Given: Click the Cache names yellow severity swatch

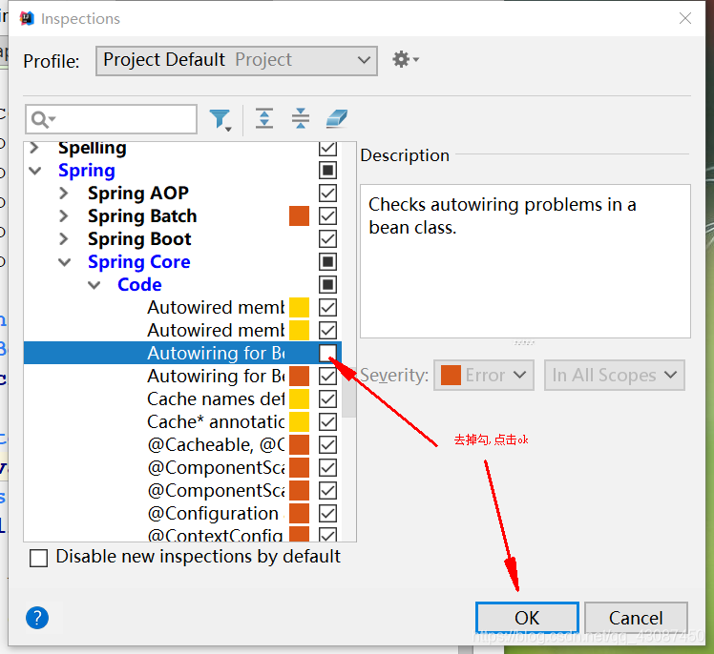Looking at the screenshot, I should [299, 399].
